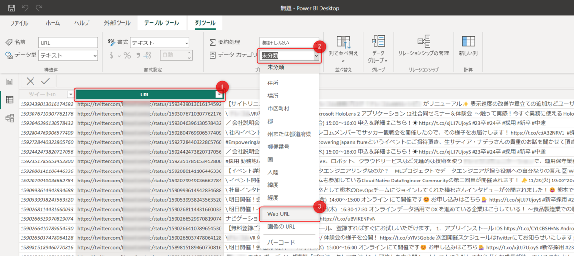Open the ツイートID column filter dropdown arrow

click(70, 95)
